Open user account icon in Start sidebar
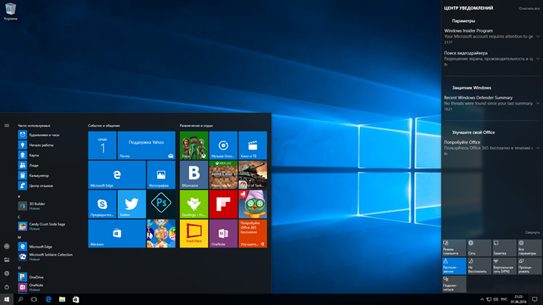The image size is (543, 305). pyautogui.click(x=7, y=246)
